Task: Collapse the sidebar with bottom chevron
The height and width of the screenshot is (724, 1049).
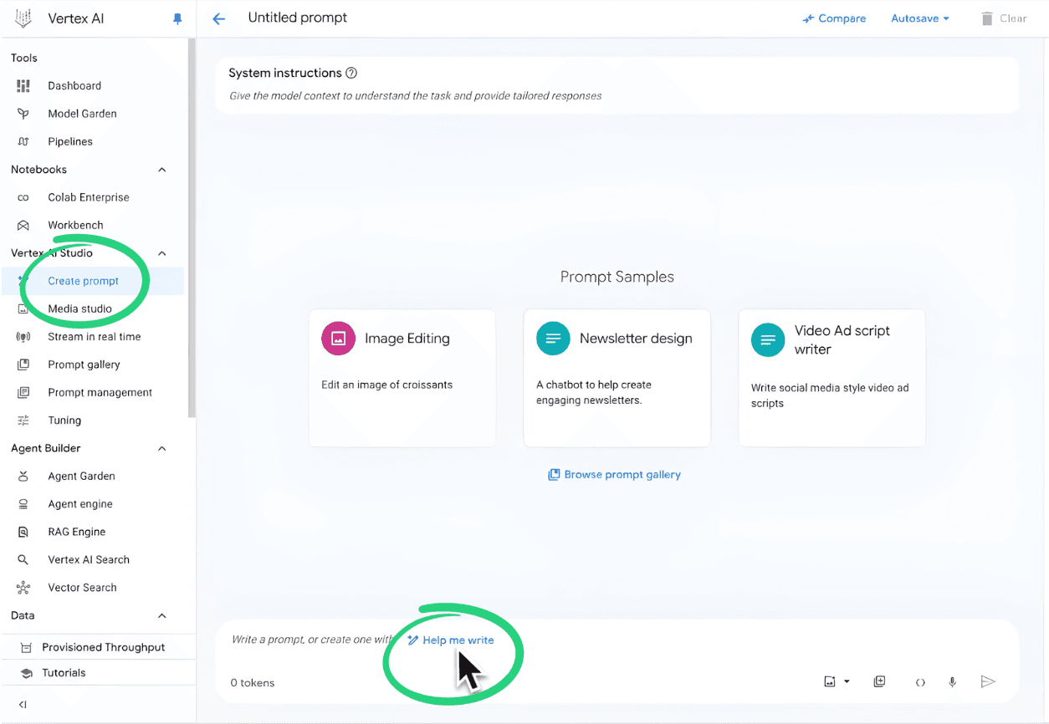Action: coord(23,705)
